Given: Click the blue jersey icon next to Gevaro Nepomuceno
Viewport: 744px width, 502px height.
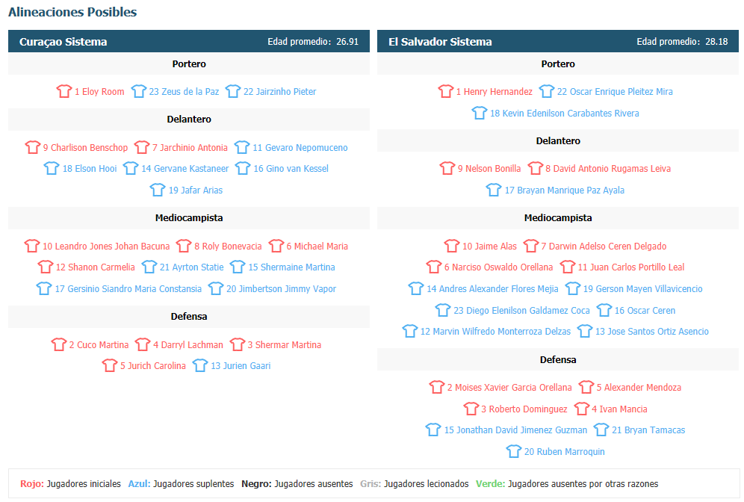Looking at the screenshot, I should 242,147.
